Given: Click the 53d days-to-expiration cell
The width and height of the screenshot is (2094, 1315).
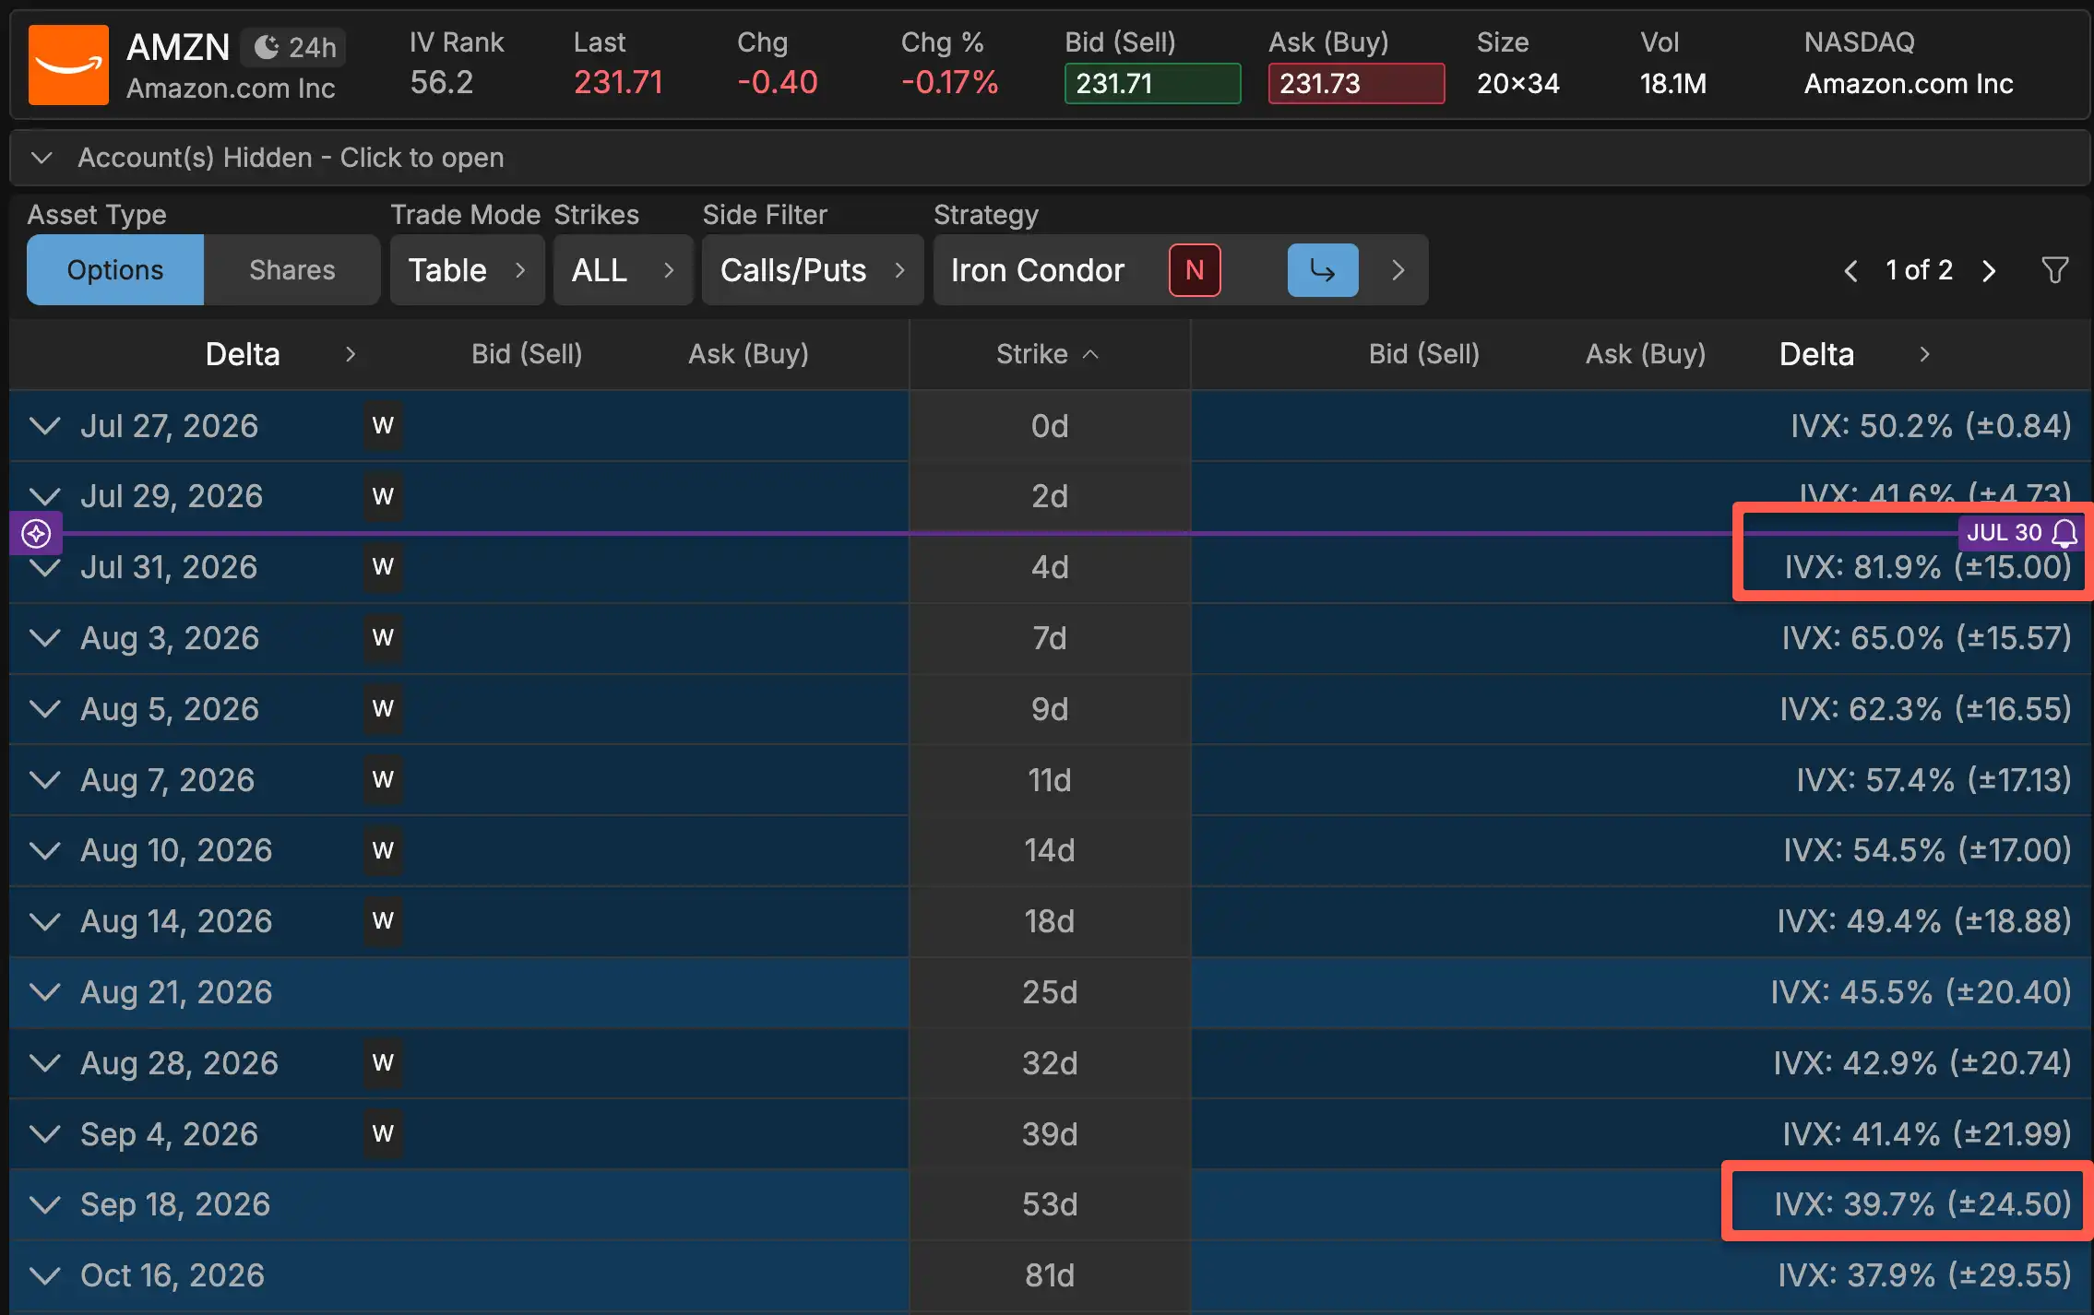Looking at the screenshot, I should tap(1050, 1204).
